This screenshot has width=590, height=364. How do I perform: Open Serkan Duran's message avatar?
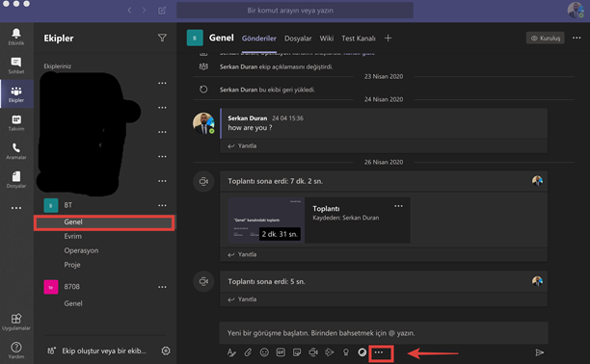[203, 123]
